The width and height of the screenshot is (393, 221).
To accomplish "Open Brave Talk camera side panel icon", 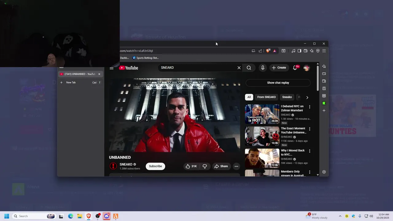I will 324,74.
